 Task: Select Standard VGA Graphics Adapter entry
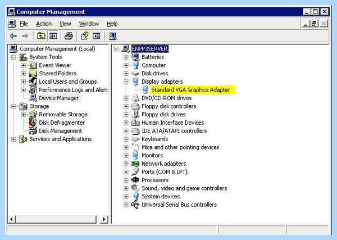(190, 90)
